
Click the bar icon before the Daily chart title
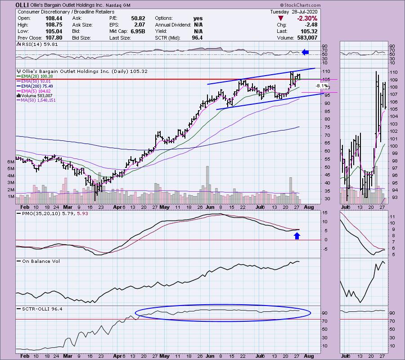click(18, 71)
